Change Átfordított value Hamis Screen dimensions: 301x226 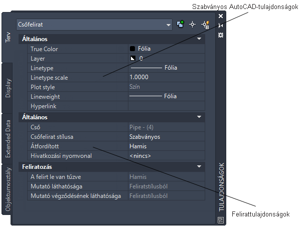click(167, 146)
